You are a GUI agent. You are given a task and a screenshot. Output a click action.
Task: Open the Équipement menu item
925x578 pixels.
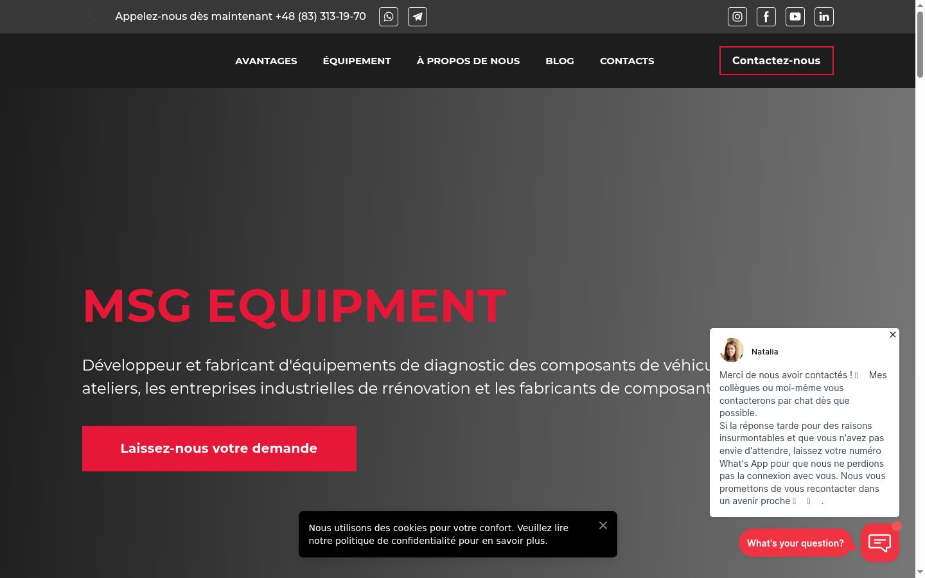point(357,61)
